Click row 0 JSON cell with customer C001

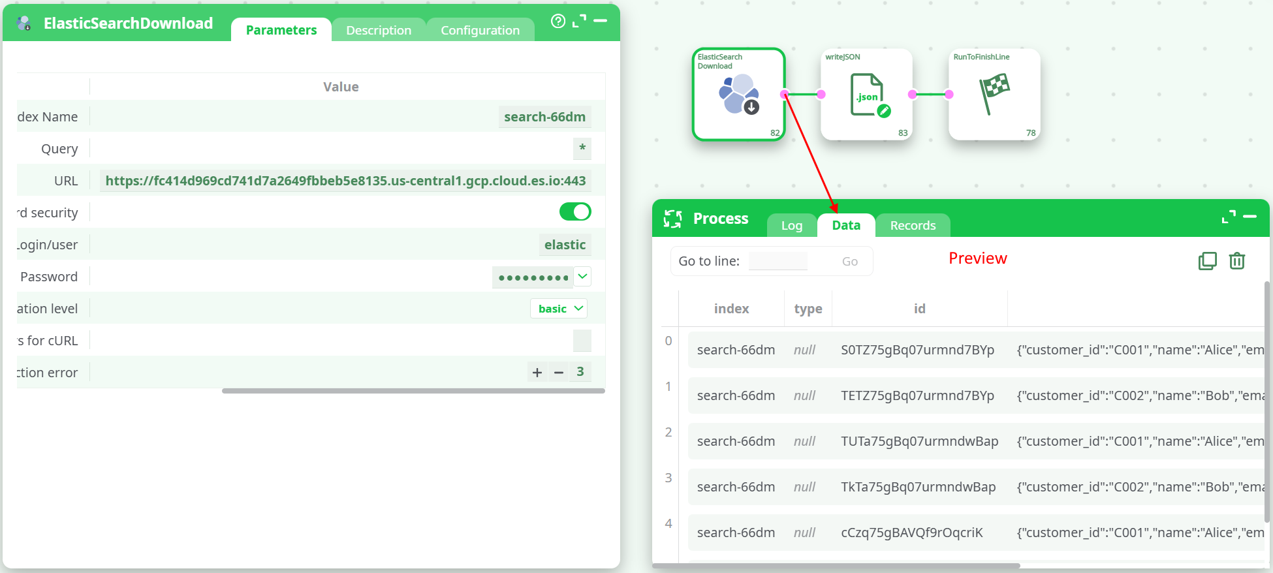pyautogui.click(x=1140, y=350)
